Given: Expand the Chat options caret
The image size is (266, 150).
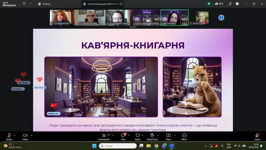Looking at the screenshot, I should click(129, 135).
